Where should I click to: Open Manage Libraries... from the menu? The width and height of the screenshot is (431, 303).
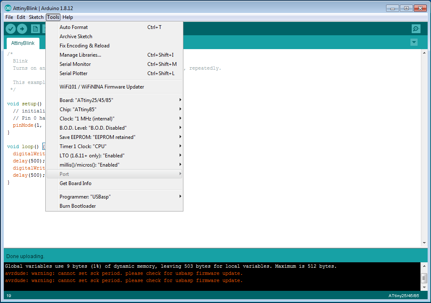pyautogui.click(x=114, y=55)
